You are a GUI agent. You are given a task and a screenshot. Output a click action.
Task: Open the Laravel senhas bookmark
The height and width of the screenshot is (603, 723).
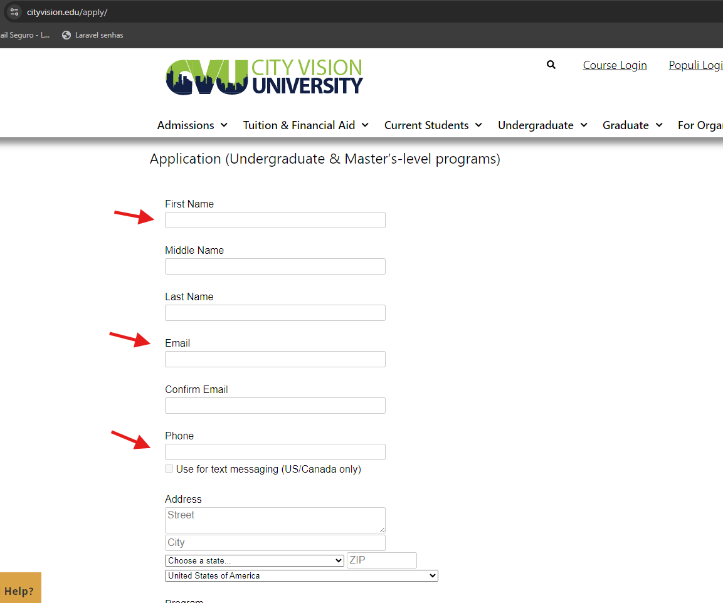click(93, 35)
